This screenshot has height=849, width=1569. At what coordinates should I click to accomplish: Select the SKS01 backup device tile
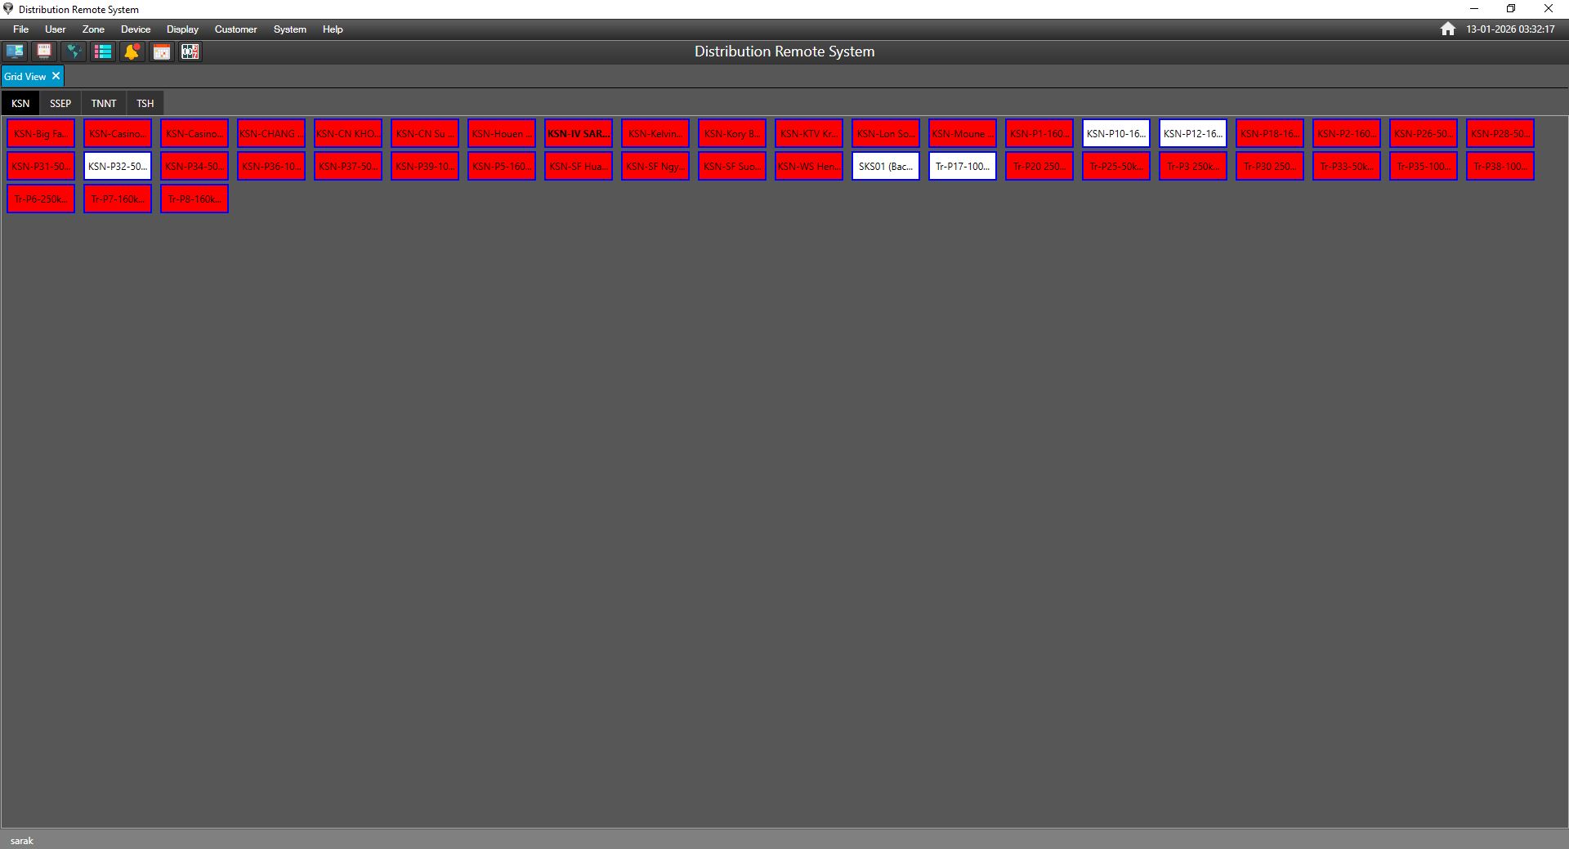click(885, 166)
